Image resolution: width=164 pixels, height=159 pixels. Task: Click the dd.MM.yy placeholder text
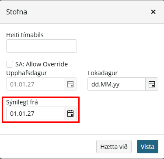pos(105,84)
